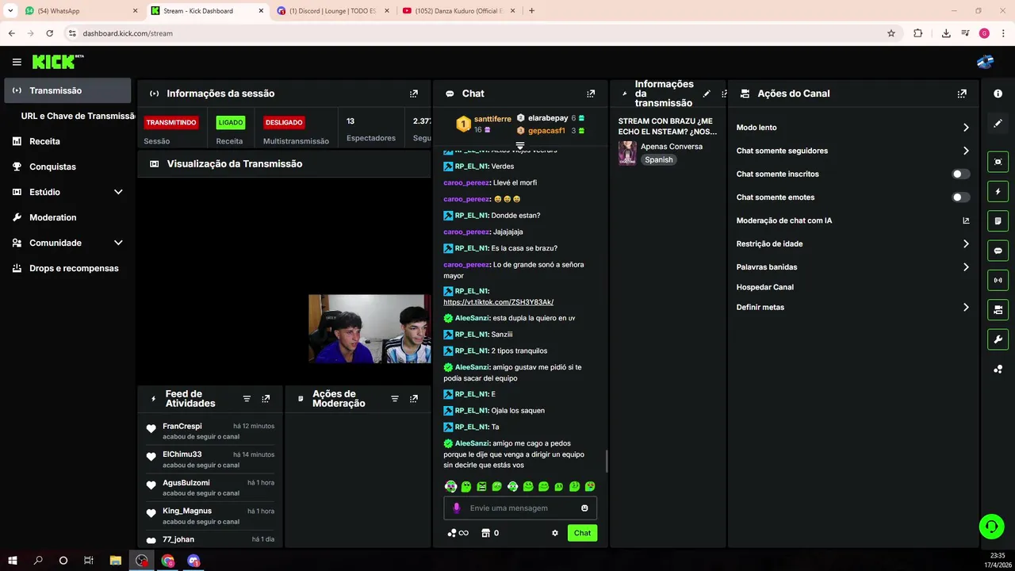Image resolution: width=1015 pixels, height=571 pixels.
Task: Click the pencil icon in right sidebar
Action: pos(998,124)
